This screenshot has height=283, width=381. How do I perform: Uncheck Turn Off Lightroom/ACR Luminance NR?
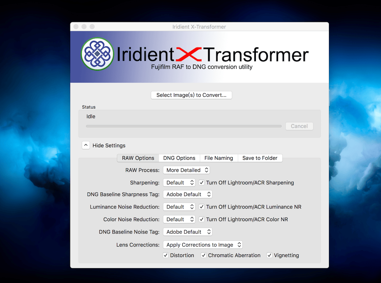click(x=201, y=207)
